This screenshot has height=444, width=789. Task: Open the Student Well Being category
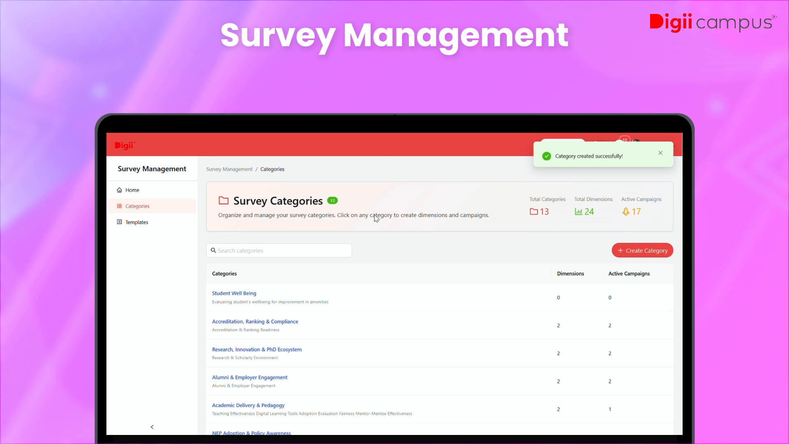[x=234, y=293]
